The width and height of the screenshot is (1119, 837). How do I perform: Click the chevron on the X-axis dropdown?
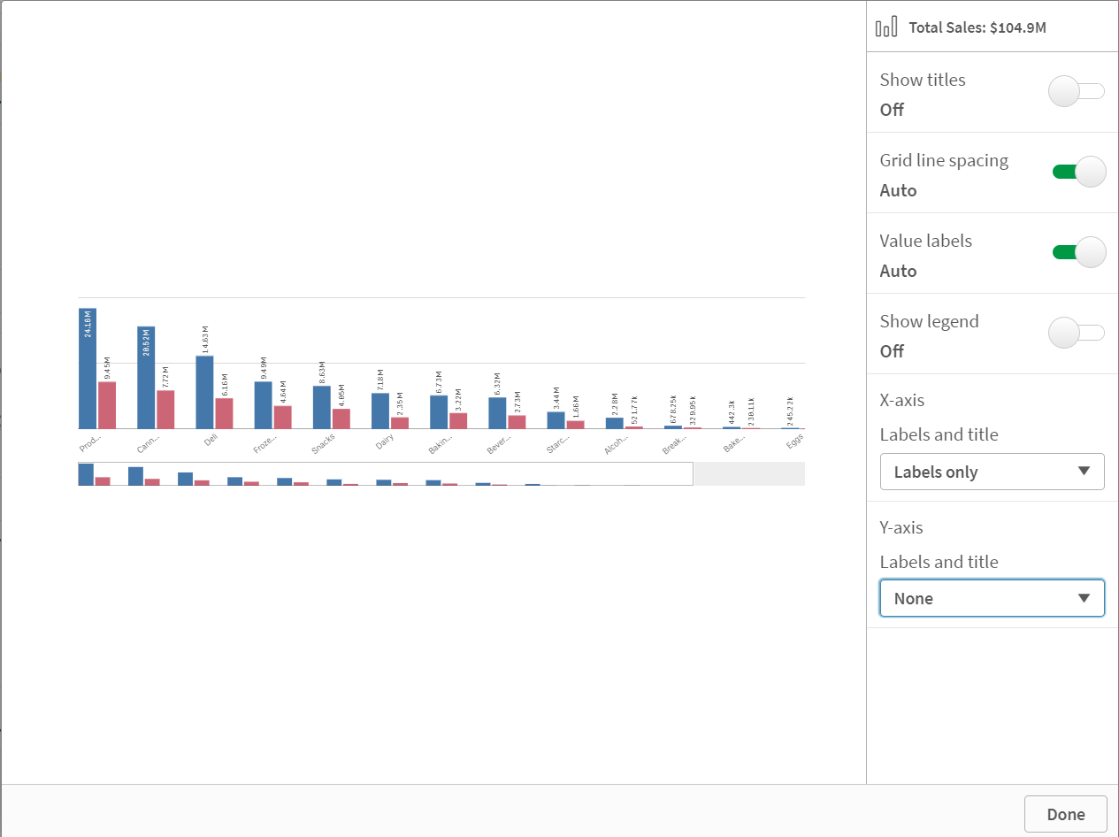(1086, 472)
